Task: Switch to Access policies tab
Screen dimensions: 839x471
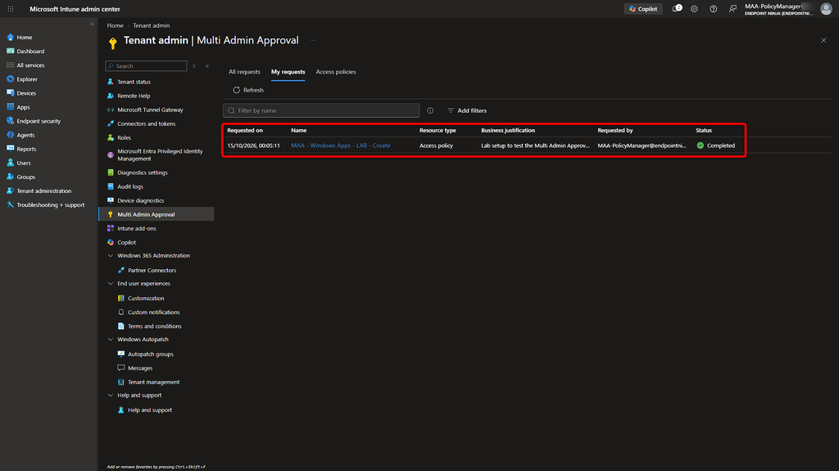Action: (x=335, y=72)
